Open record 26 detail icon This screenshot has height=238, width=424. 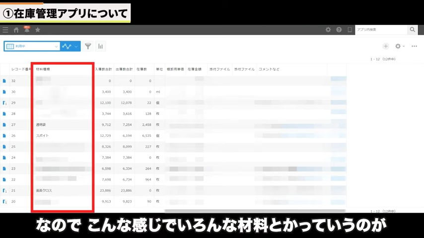4,136
